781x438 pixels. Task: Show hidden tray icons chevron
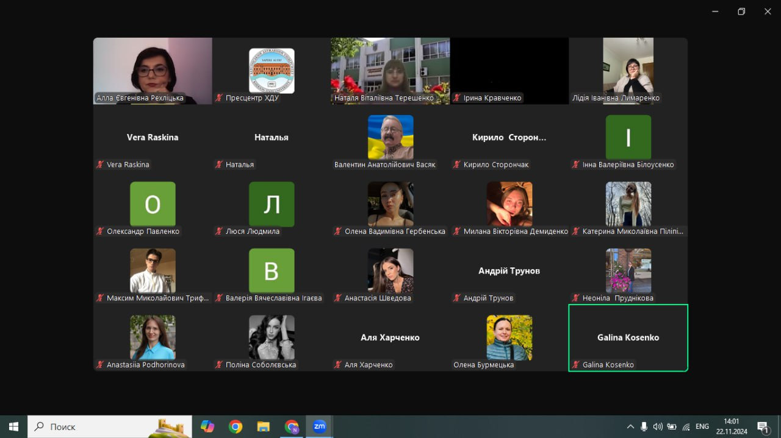630,426
